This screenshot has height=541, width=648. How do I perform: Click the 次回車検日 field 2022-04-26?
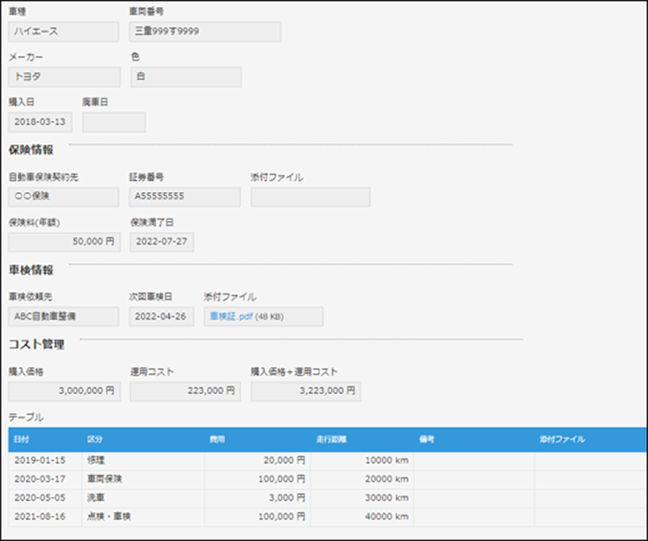162,316
